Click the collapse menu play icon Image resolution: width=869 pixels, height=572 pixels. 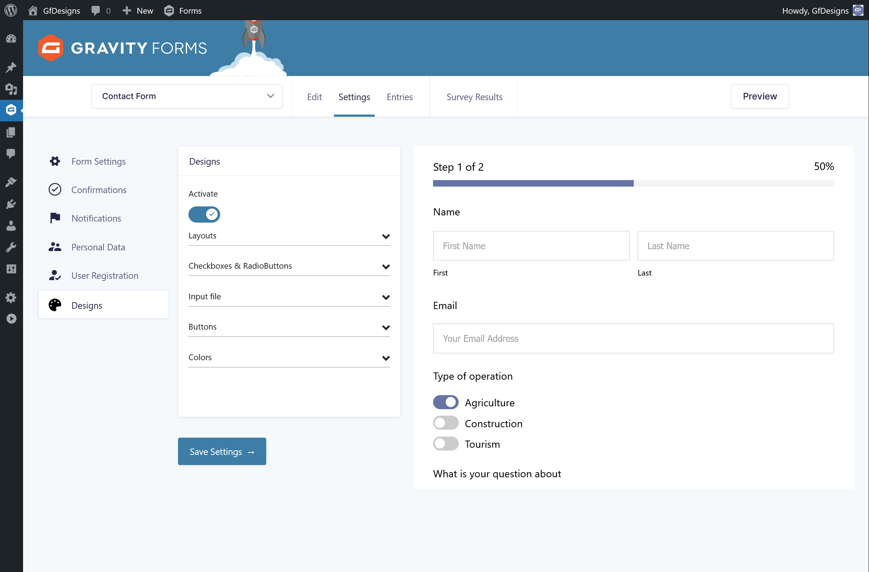[x=11, y=319]
